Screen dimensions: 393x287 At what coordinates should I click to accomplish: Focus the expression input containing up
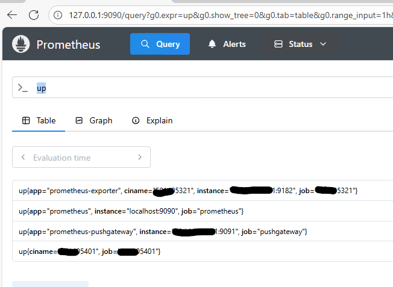pos(203,88)
